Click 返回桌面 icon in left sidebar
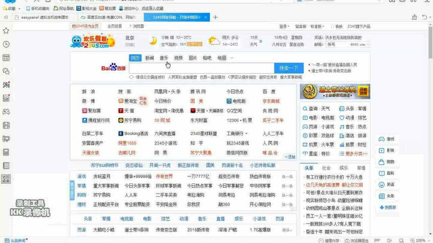The image size is (433, 243). pyautogui.click(x=6, y=179)
